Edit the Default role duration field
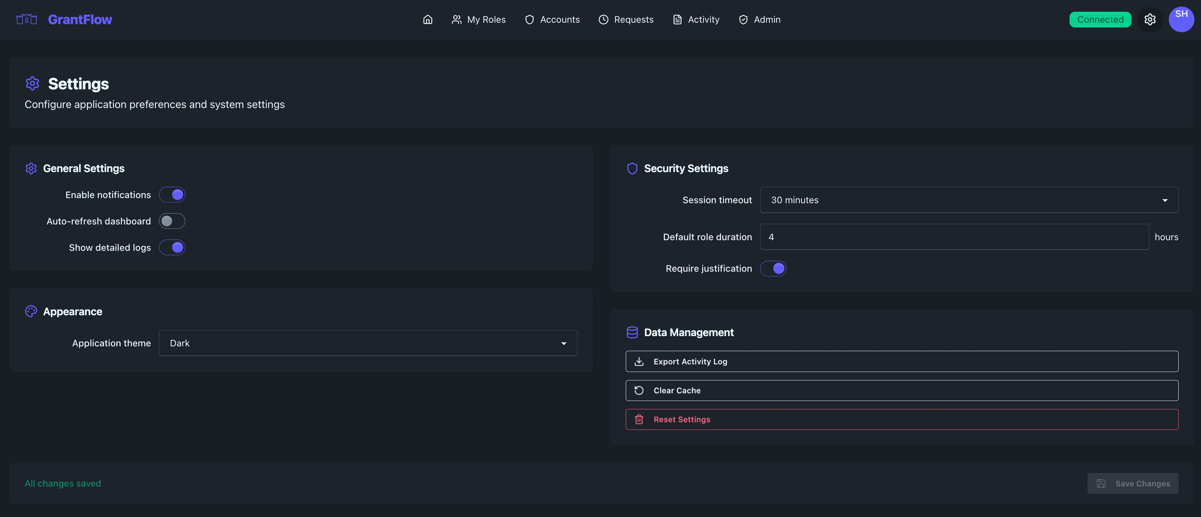 [954, 237]
